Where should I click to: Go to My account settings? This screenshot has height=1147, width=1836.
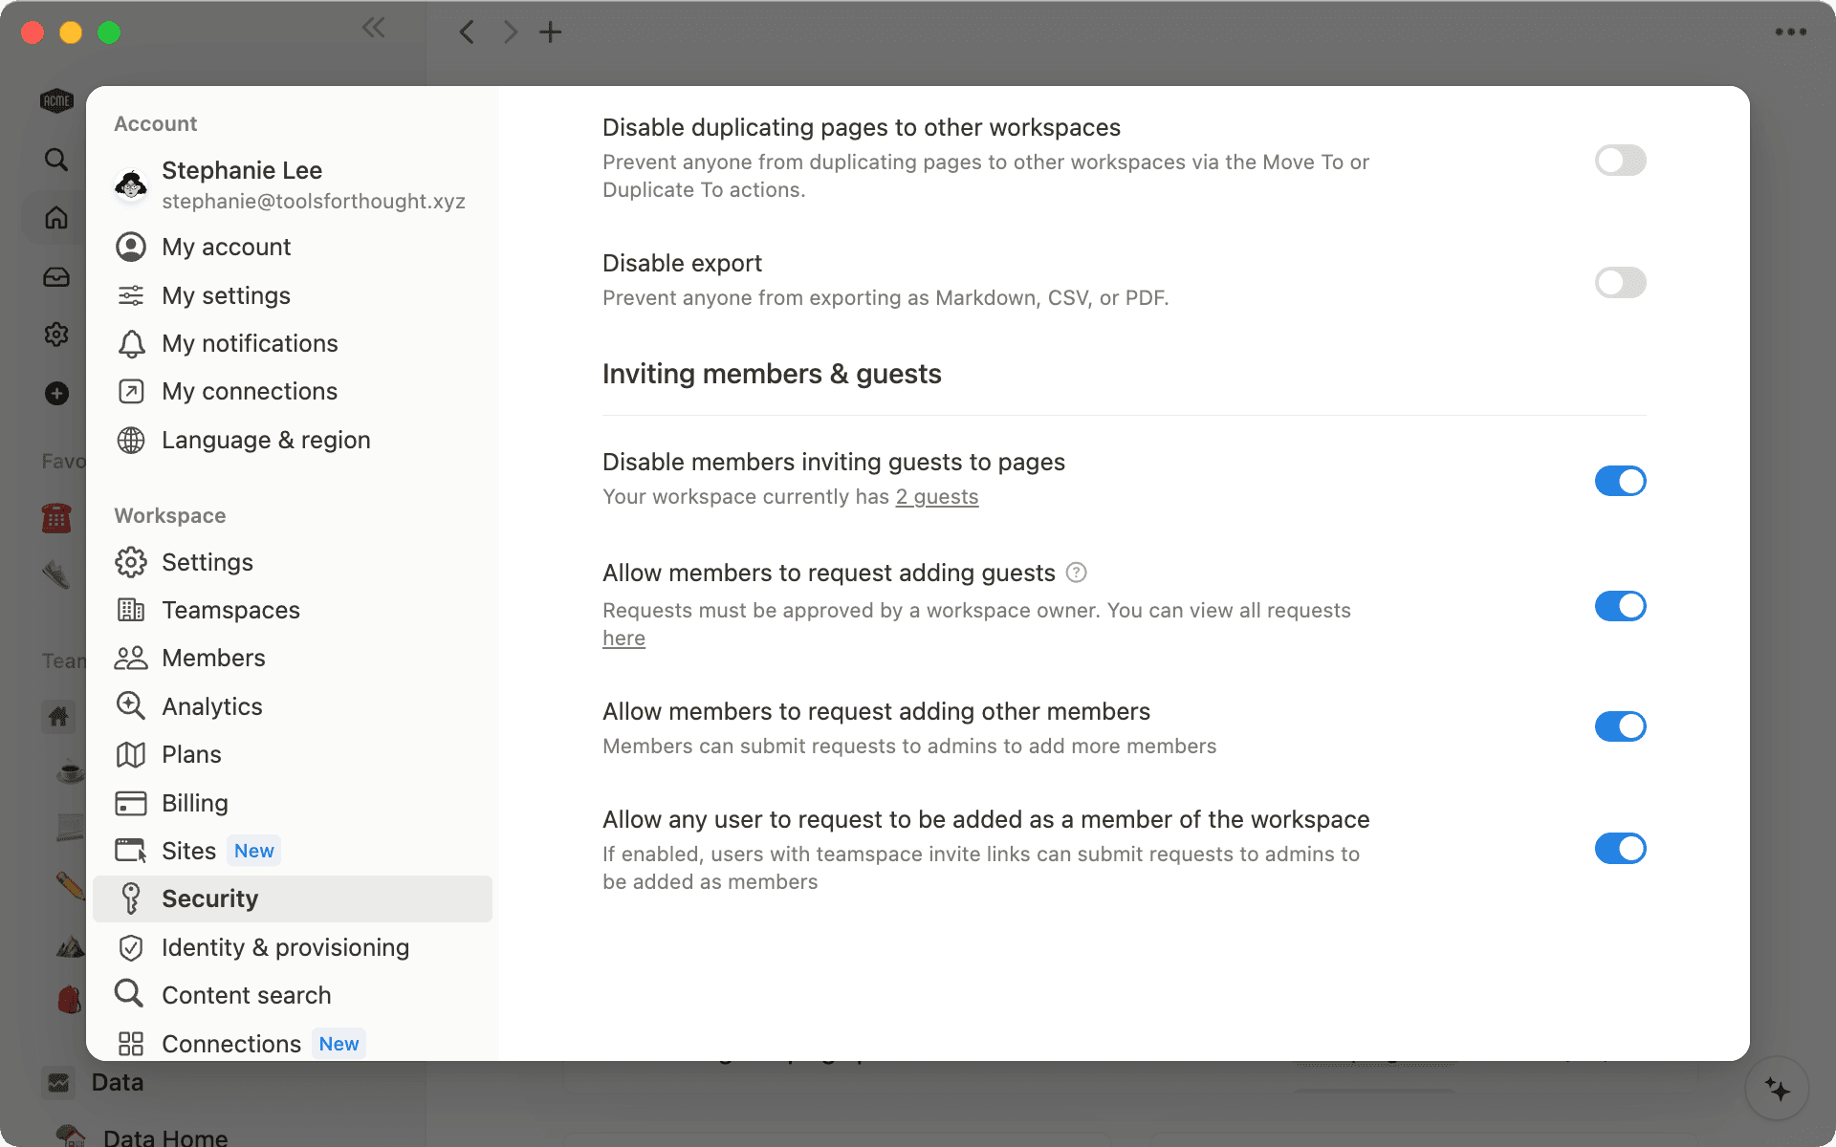[x=226, y=247]
